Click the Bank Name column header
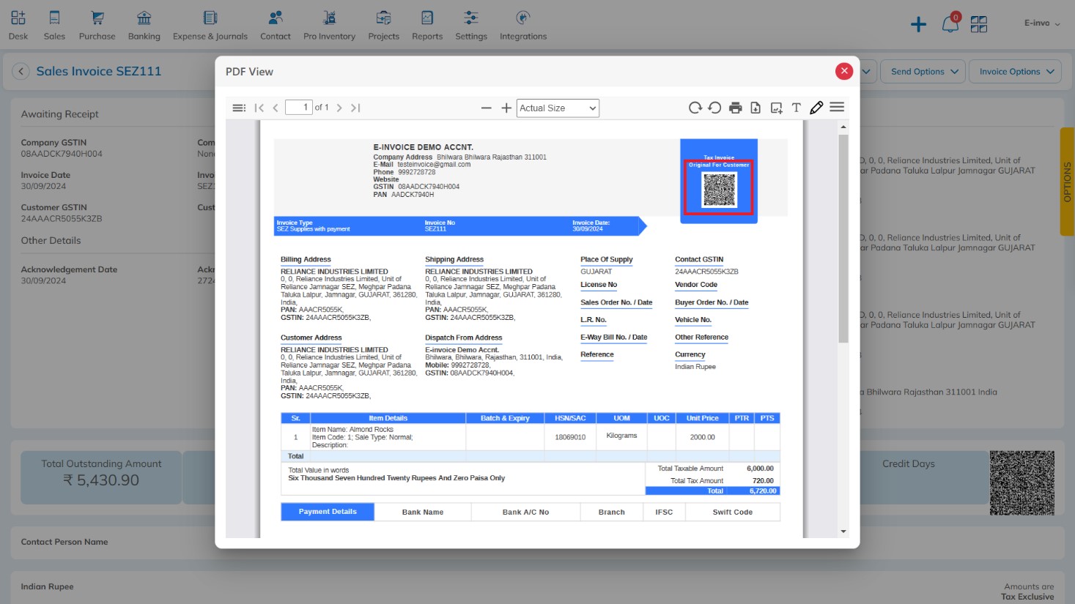 tap(423, 512)
